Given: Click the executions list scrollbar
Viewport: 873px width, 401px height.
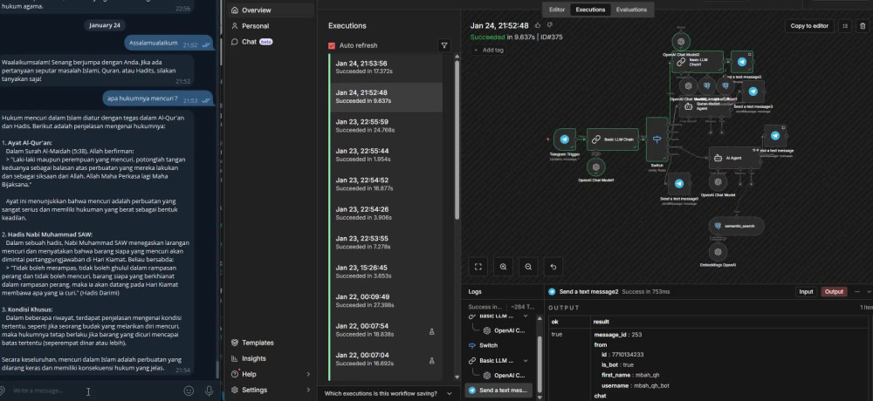Looking at the screenshot, I should (x=457, y=139).
